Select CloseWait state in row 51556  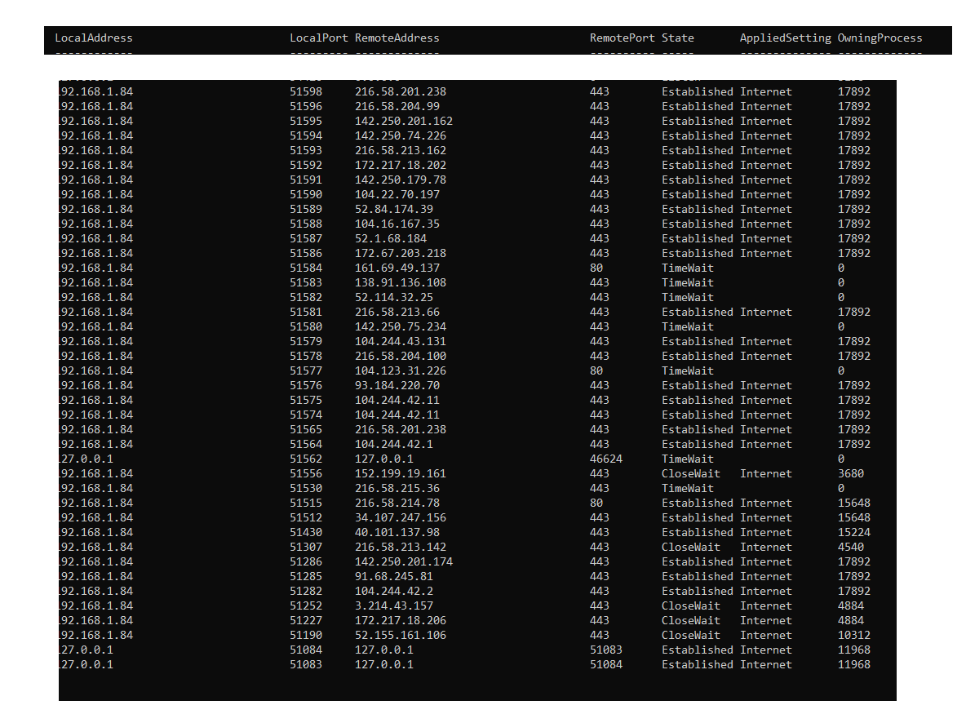[690, 474]
